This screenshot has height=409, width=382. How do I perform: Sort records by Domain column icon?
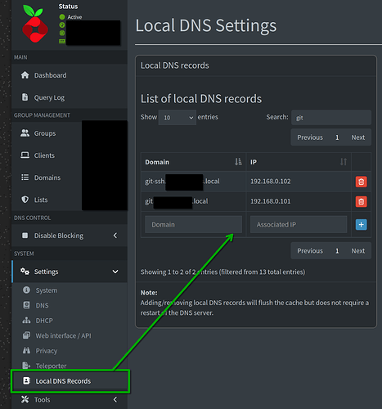238,162
